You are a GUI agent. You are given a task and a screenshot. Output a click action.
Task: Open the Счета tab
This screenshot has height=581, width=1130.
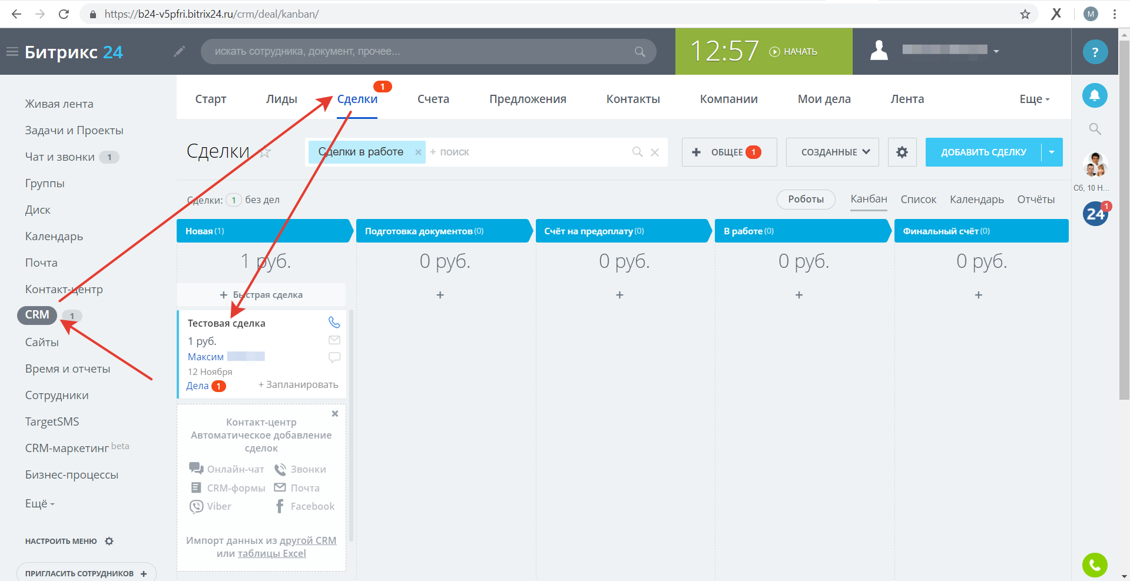[433, 99]
